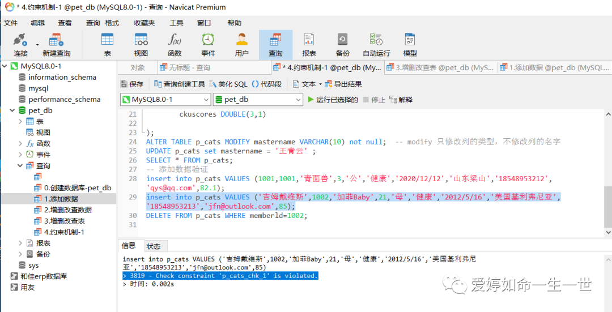
Task: Click the 运行已选择的 run selected button
Action: pyautogui.click(x=333, y=100)
